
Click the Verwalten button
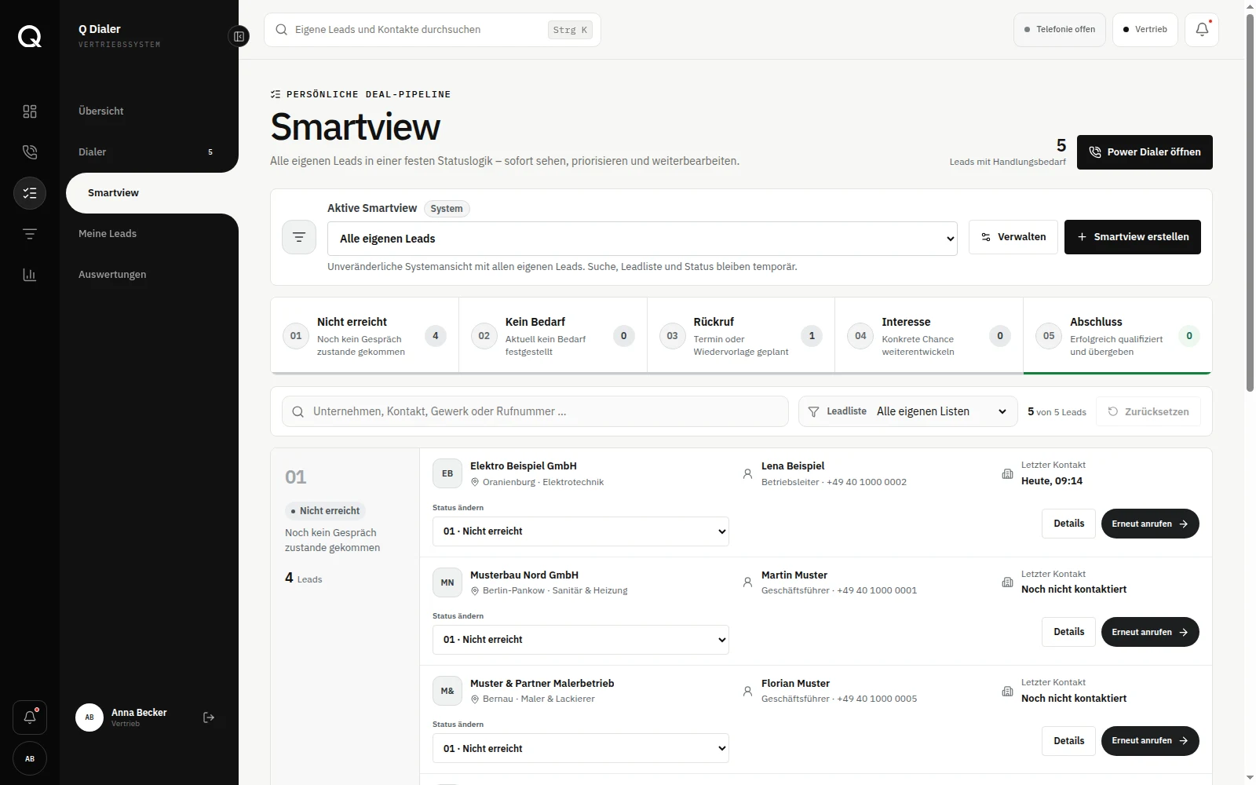click(x=1013, y=237)
